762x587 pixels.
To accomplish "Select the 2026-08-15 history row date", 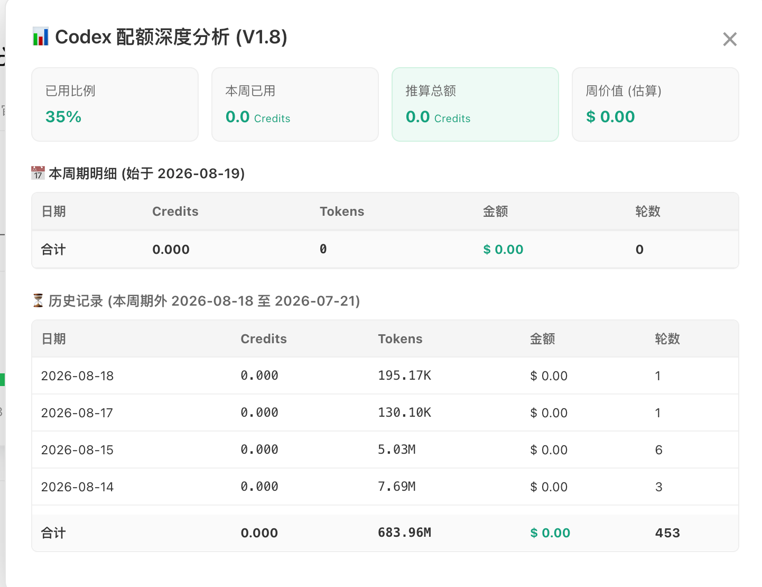I will point(78,450).
